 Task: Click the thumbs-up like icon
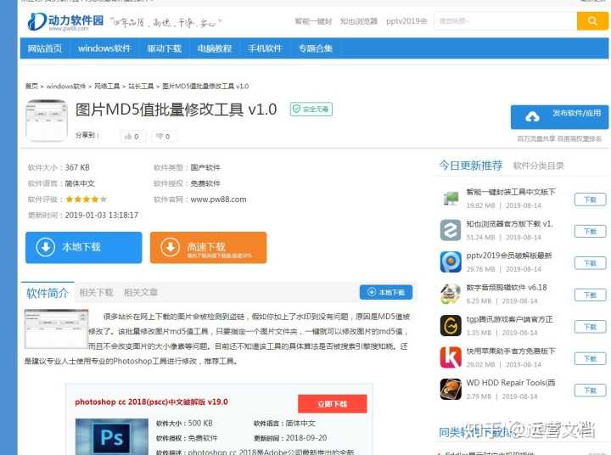(128, 136)
